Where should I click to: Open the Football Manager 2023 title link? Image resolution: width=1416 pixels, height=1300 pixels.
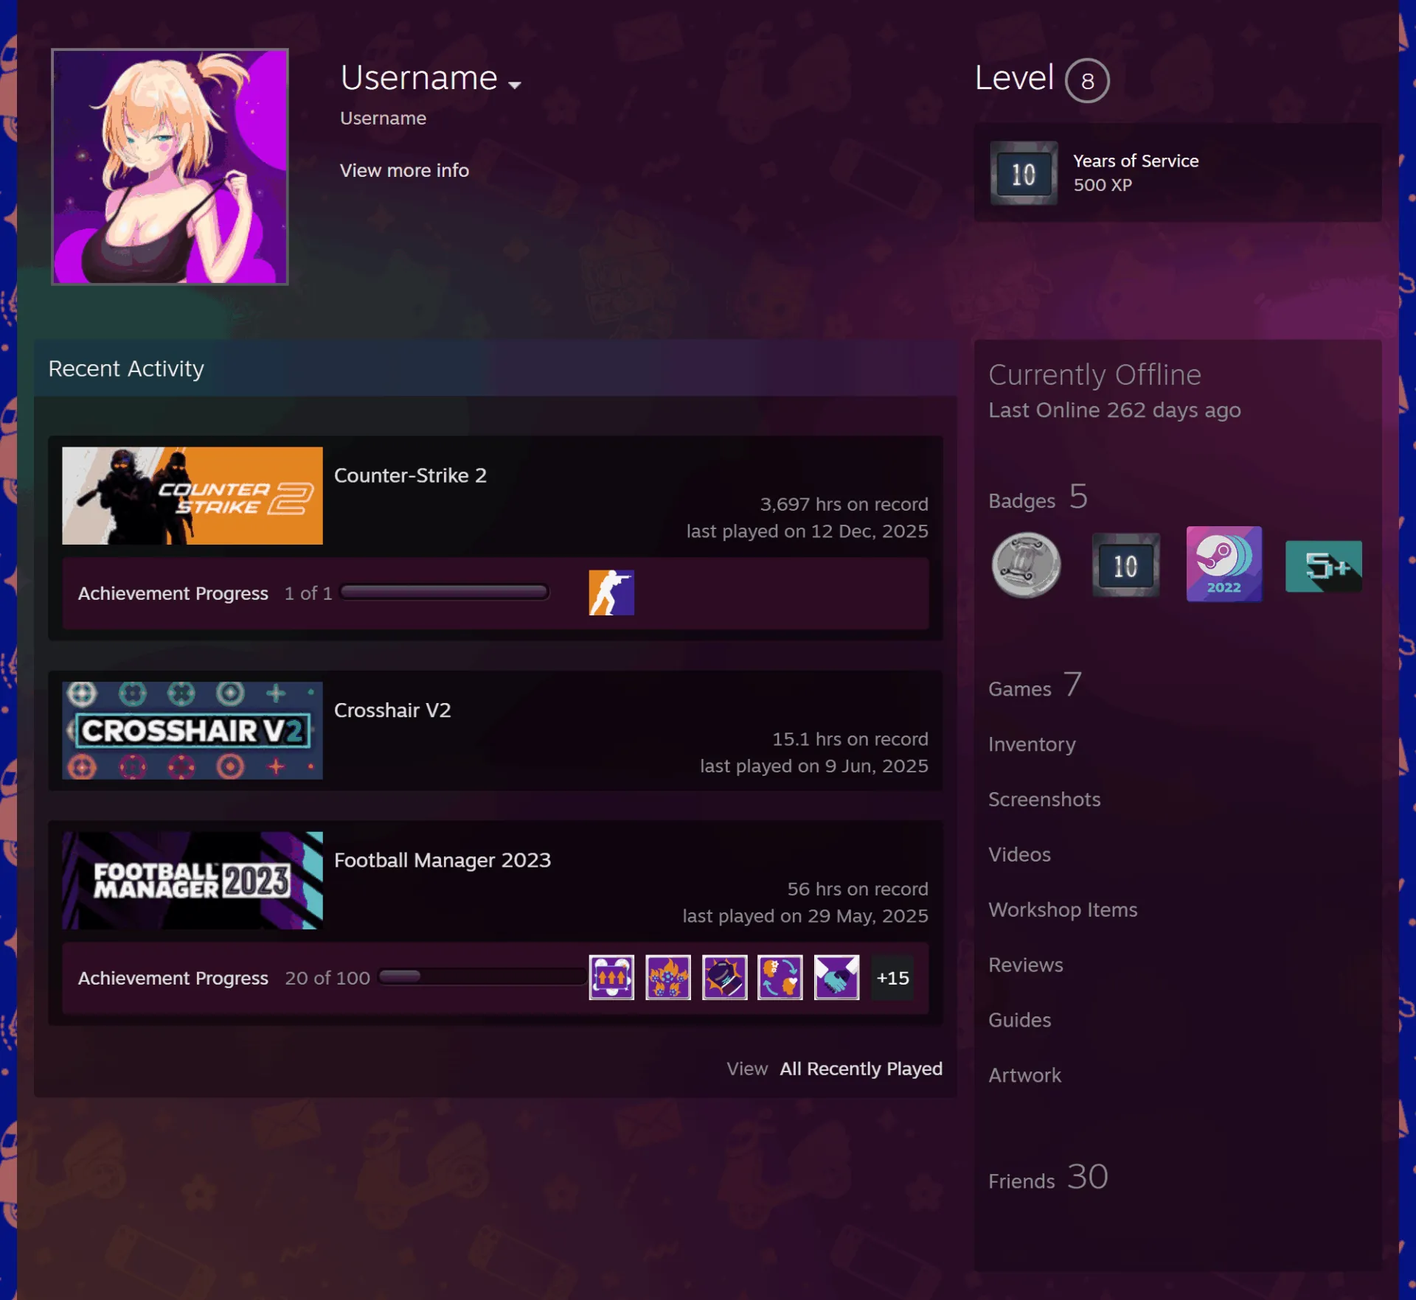pos(442,860)
